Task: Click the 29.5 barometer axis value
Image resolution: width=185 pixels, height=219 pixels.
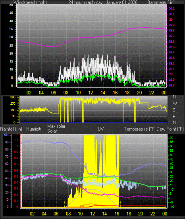Action: [172, 47]
